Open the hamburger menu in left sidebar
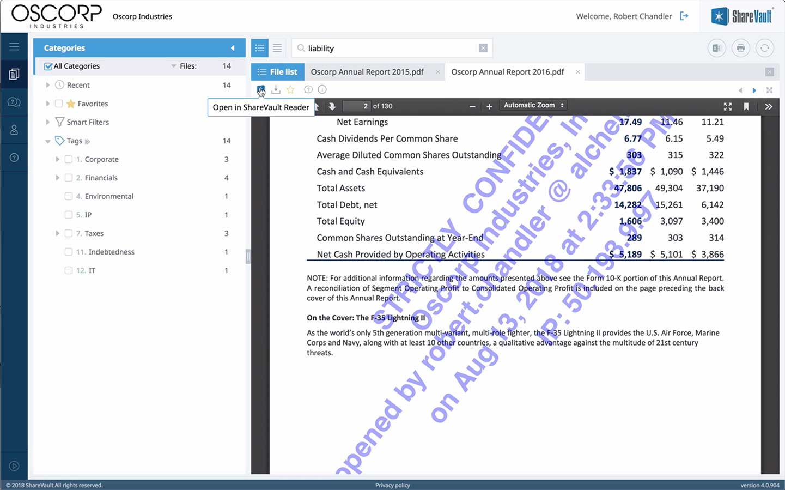The height and width of the screenshot is (490, 785). coord(14,46)
